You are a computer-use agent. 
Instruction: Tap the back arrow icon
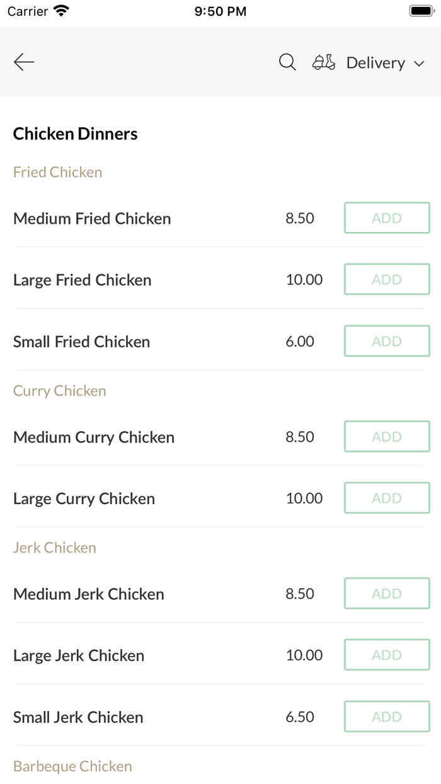tap(24, 62)
